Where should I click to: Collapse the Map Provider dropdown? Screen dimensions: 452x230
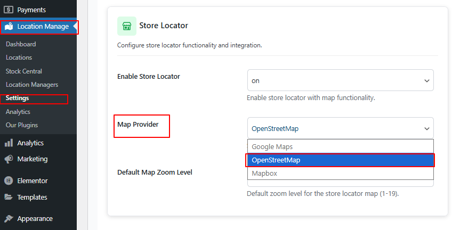340,128
